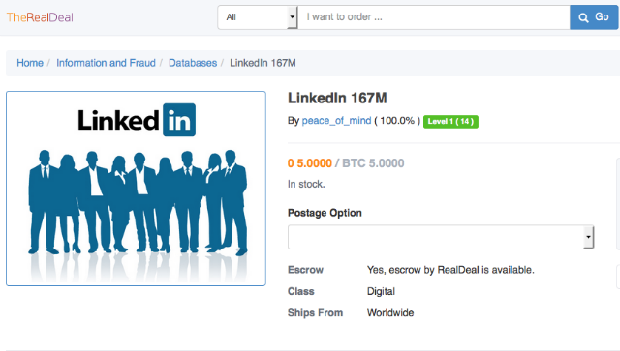Open TheRealDeal logo homepage

pos(40,17)
